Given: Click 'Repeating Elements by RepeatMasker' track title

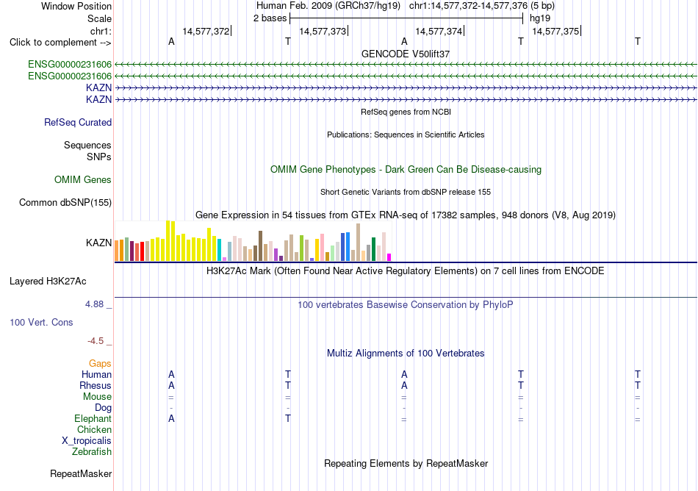Looking at the screenshot, I should 406,464.
